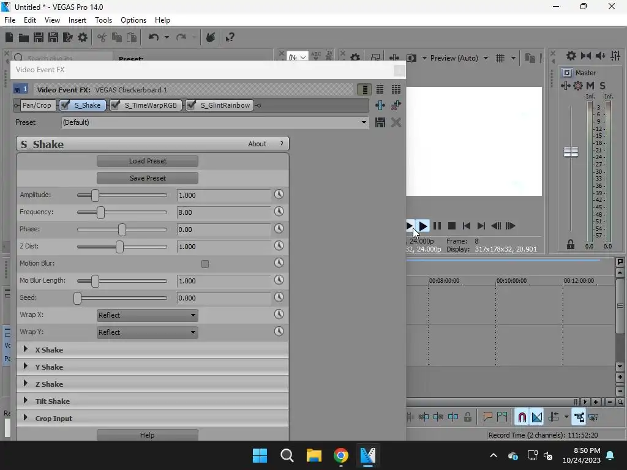
Task: Click the Master volume fader handle
Action: point(571,152)
